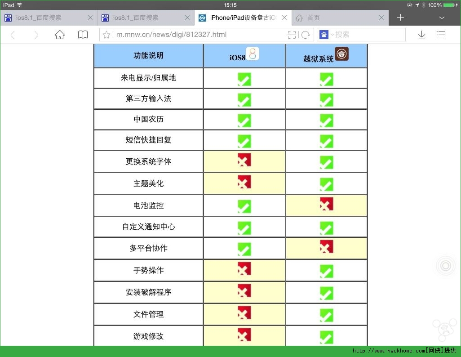The height and width of the screenshot is (357, 461).
Task: Select the 游戏修改 row label
Action: click(x=148, y=336)
